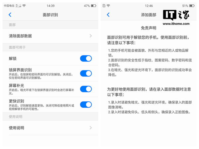
Task: Tap the 面部识别 page title
Action: [x=50, y=15]
